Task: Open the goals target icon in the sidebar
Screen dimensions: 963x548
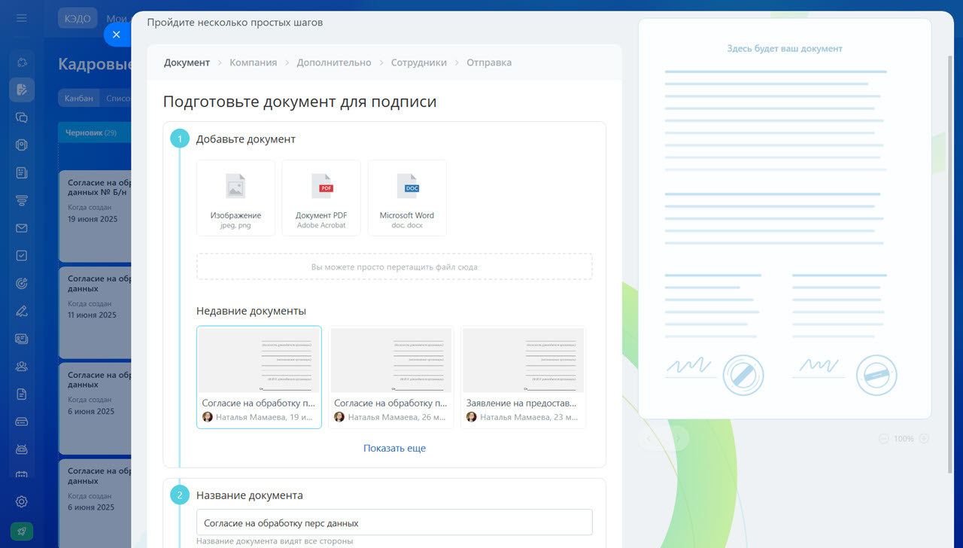Action: tap(22, 283)
